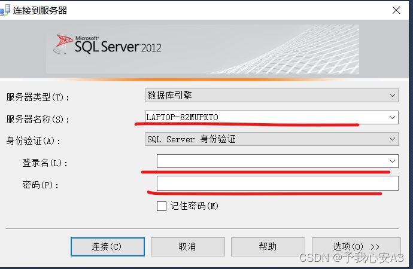Close the 连接到服务器 dialog with X

pyautogui.click(x=396, y=10)
